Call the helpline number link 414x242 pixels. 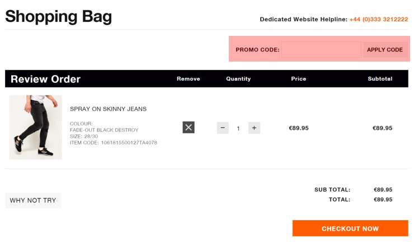(379, 19)
